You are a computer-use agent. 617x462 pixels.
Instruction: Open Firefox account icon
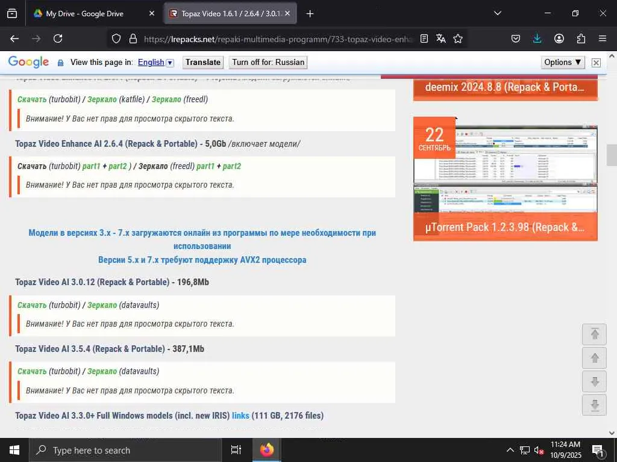[559, 38]
